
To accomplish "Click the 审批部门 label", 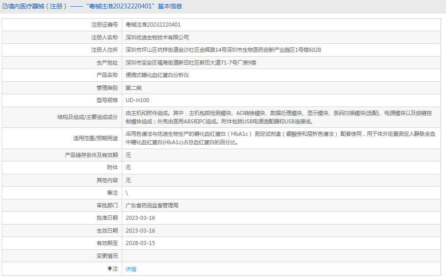I will (x=107, y=206).
